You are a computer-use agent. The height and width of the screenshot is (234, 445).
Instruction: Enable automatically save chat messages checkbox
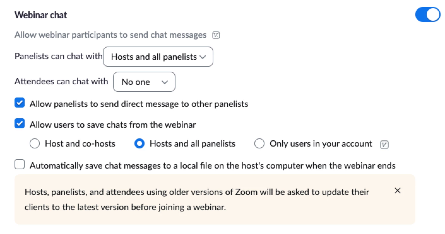(20, 164)
